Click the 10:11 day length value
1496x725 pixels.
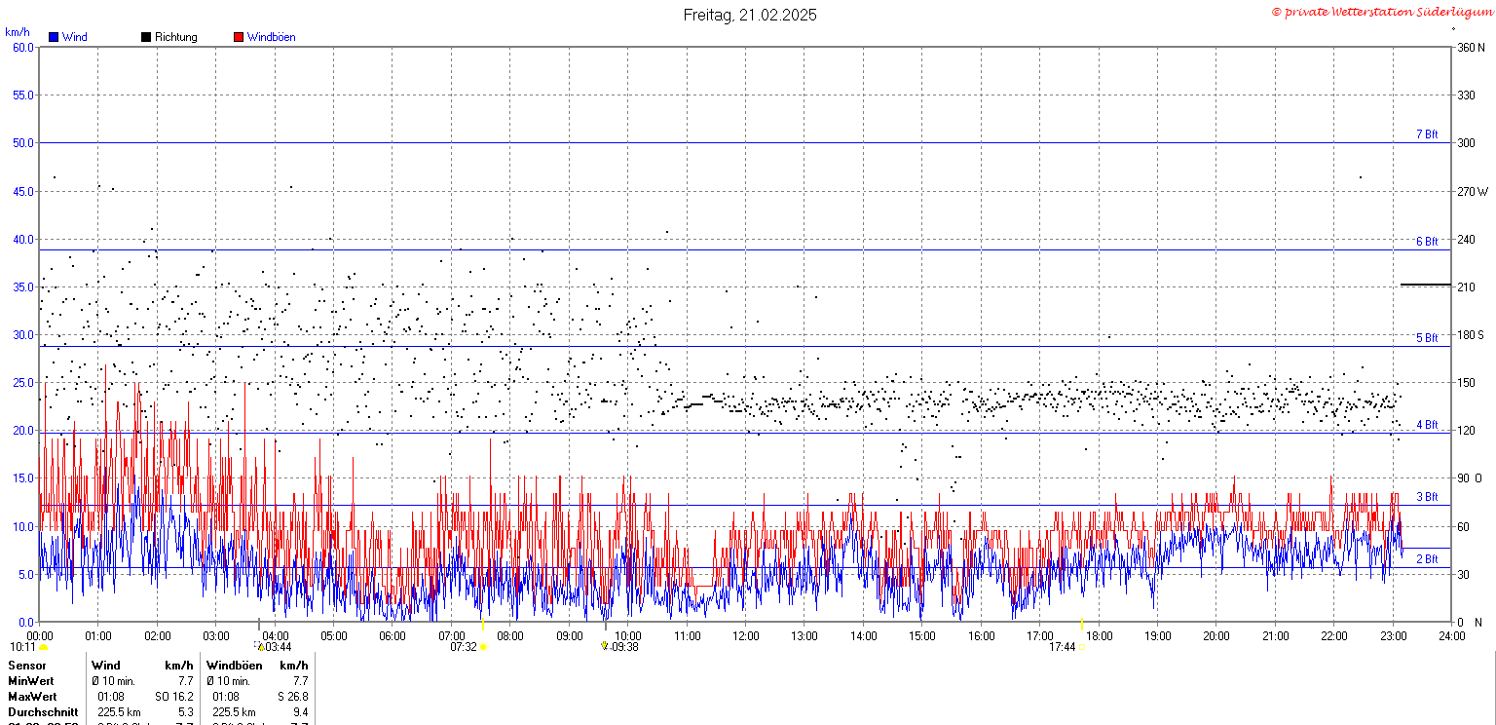[22, 647]
